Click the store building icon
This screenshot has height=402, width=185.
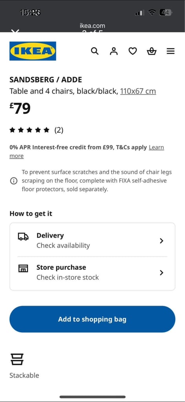coord(23,268)
